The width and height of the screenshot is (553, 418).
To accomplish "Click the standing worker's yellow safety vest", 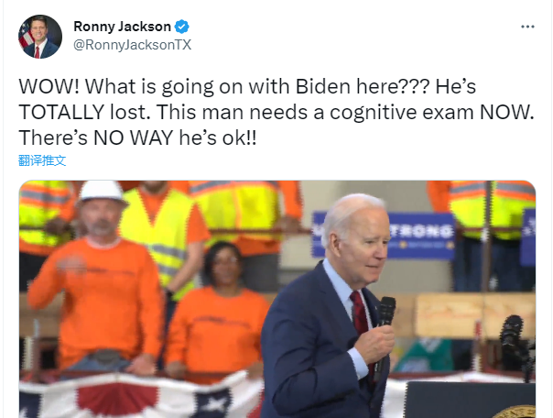I will tap(157, 234).
